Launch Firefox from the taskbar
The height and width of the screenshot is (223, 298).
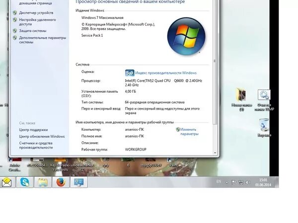point(61,182)
